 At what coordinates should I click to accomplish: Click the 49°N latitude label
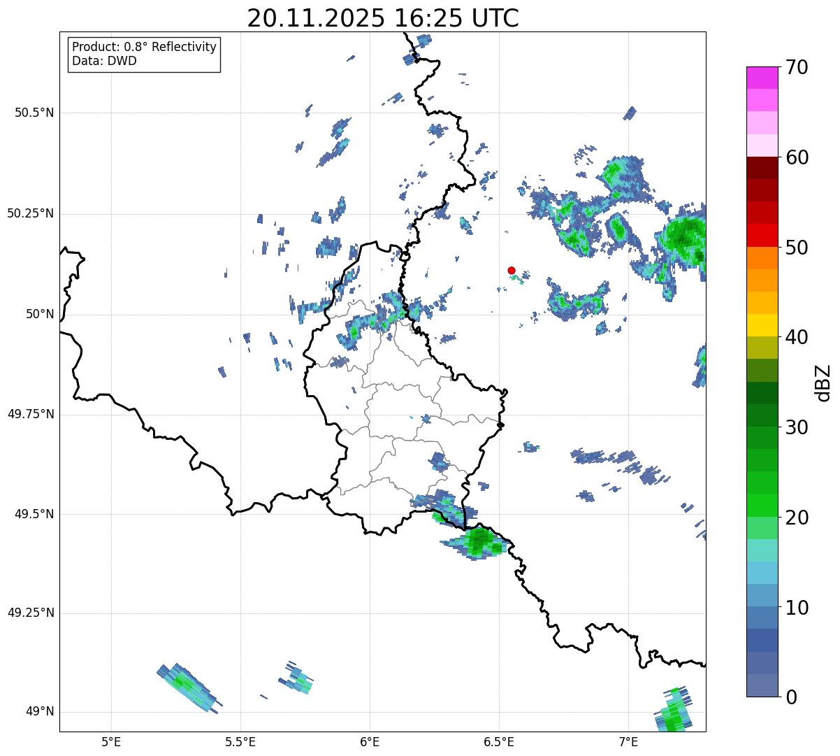40,711
